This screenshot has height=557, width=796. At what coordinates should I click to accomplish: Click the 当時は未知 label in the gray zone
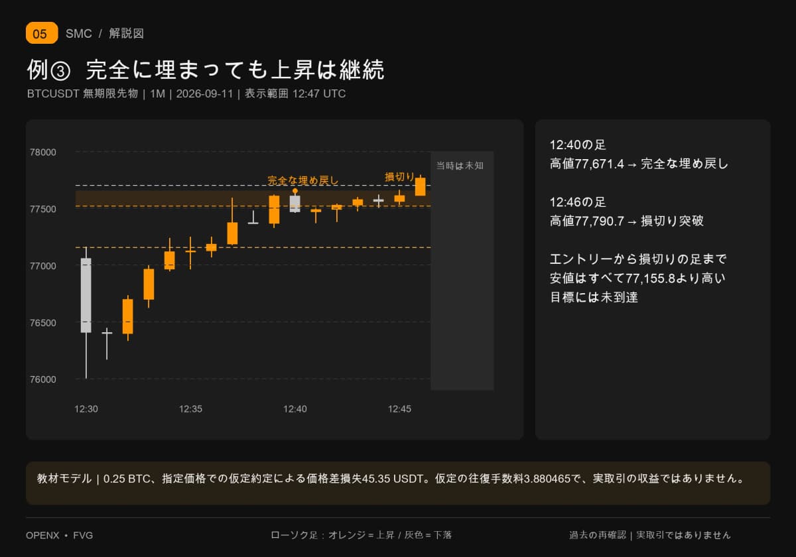click(460, 166)
